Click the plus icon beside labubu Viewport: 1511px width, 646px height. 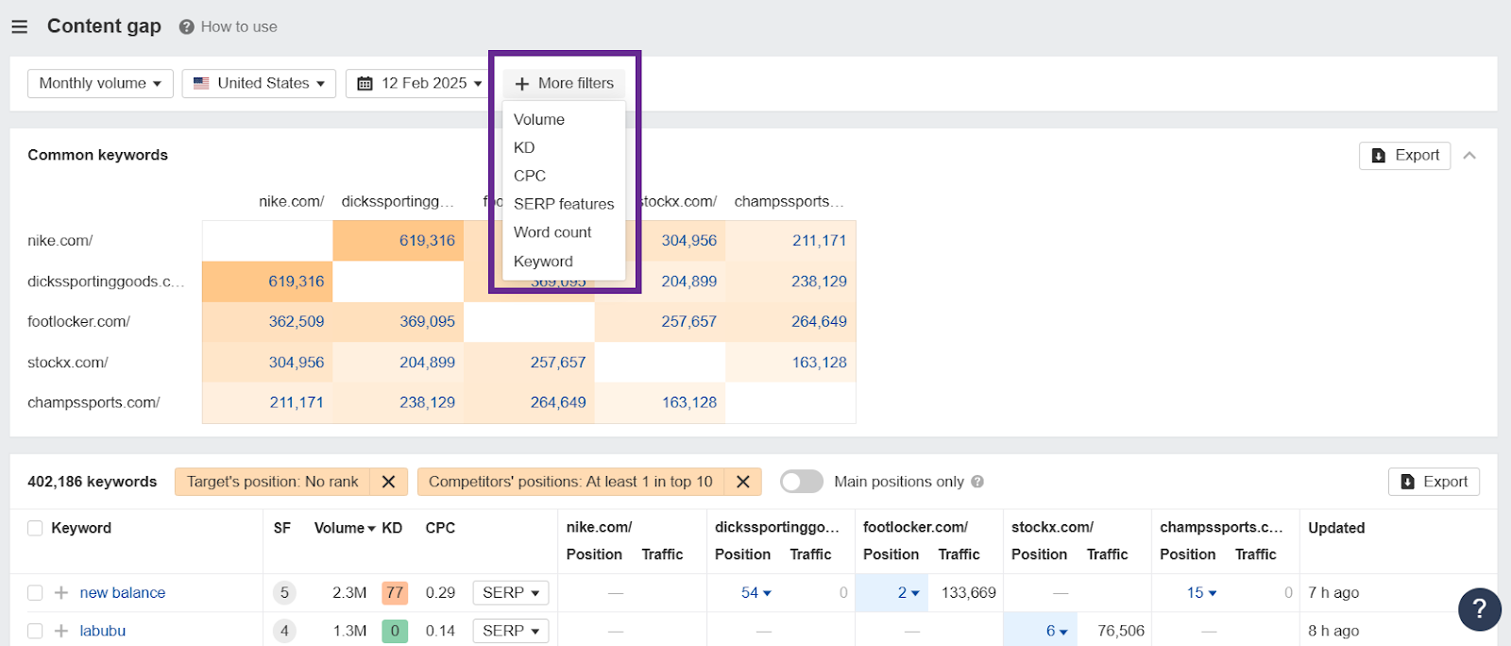[61, 631]
